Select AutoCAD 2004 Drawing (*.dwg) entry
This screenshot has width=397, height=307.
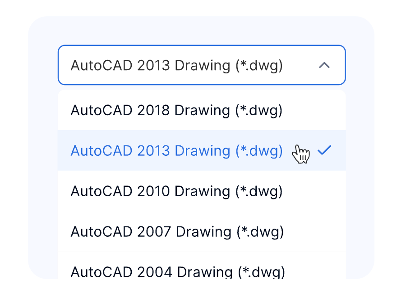(x=202, y=265)
